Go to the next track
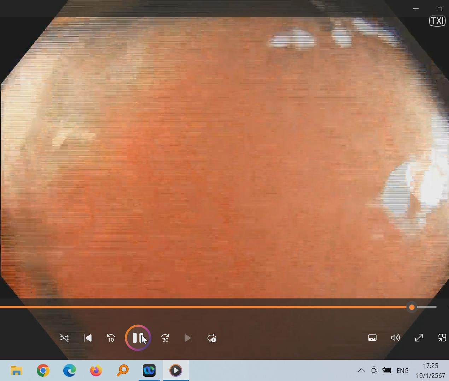The width and height of the screenshot is (449, 381). (188, 338)
